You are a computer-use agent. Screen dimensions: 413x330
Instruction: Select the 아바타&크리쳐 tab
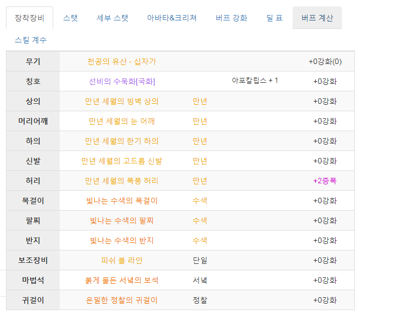click(172, 18)
